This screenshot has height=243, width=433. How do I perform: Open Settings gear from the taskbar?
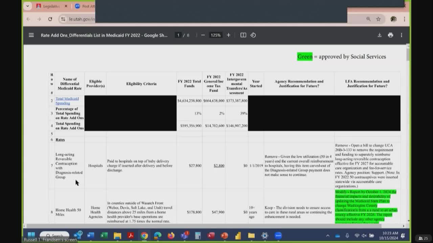pyautogui.click(x=265, y=236)
